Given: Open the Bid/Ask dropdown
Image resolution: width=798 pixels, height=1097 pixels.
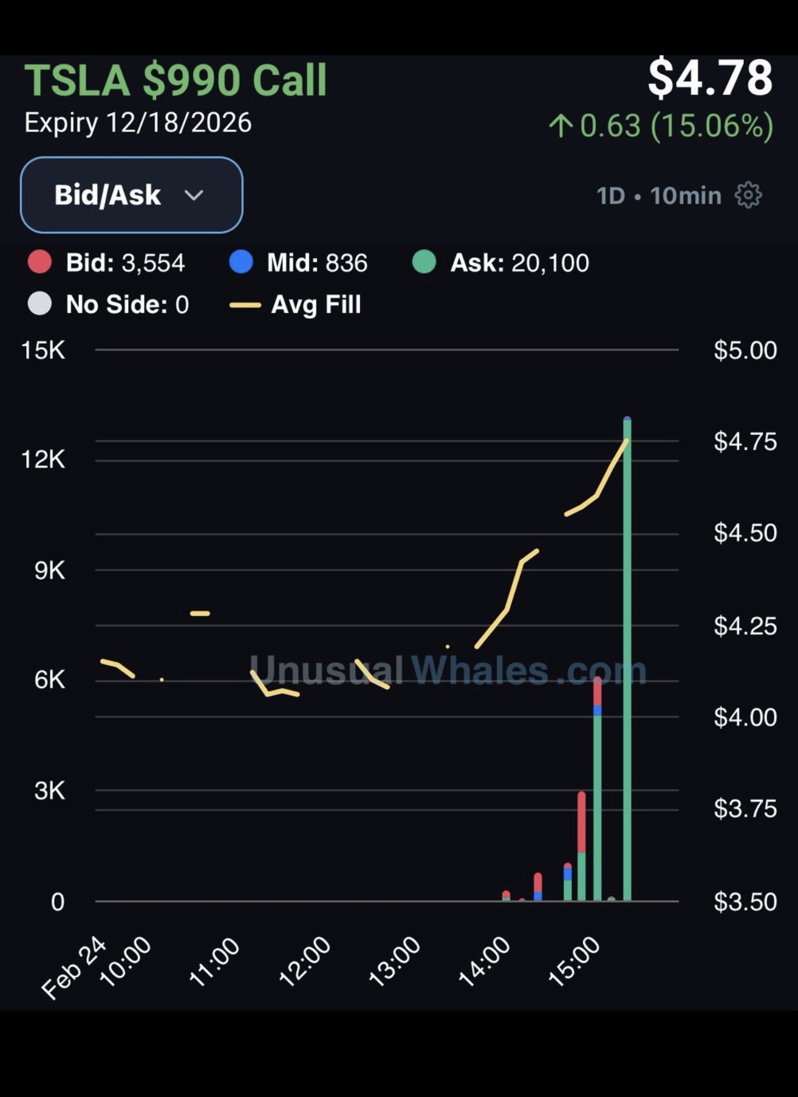Looking at the screenshot, I should click(132, 195).
